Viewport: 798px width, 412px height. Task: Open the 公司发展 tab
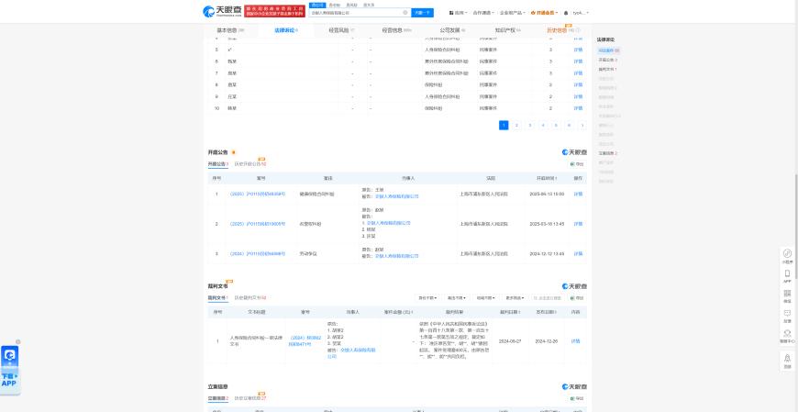tap(452, 30)
